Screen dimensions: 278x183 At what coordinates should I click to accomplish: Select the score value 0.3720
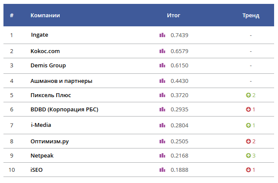tap(179, 95)
